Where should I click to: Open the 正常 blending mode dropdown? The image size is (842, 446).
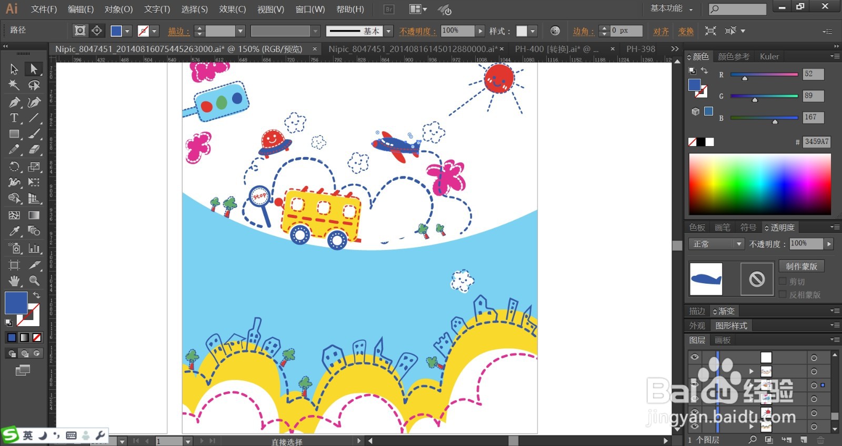716,244
